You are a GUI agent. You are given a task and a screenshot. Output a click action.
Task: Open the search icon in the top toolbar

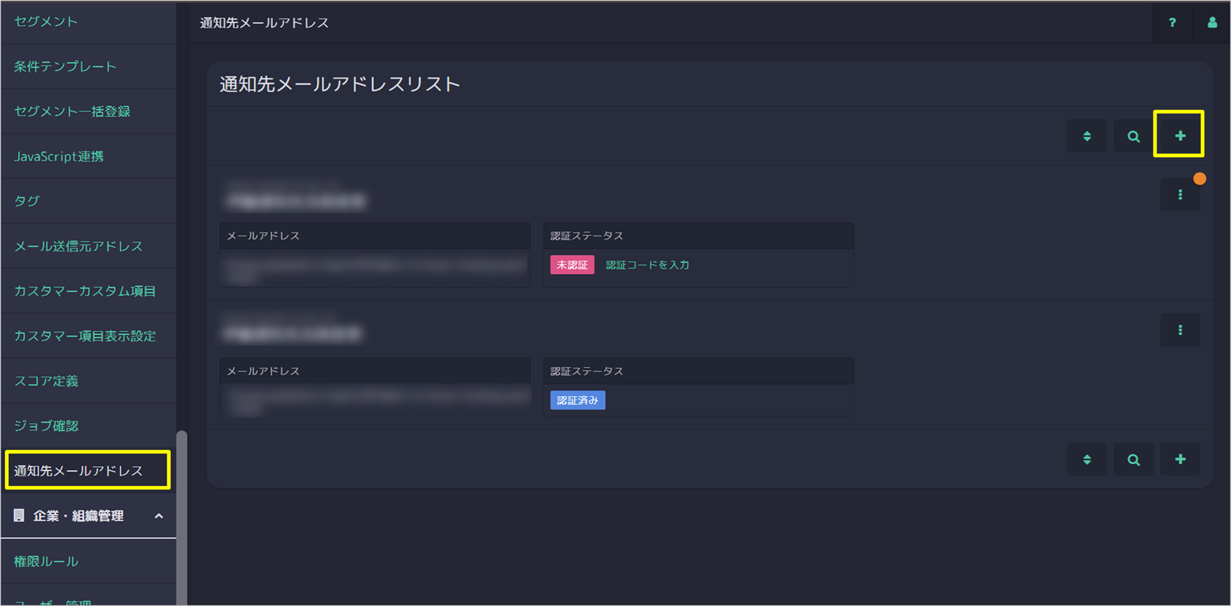pyautogui.click(x=1133, y=135)
